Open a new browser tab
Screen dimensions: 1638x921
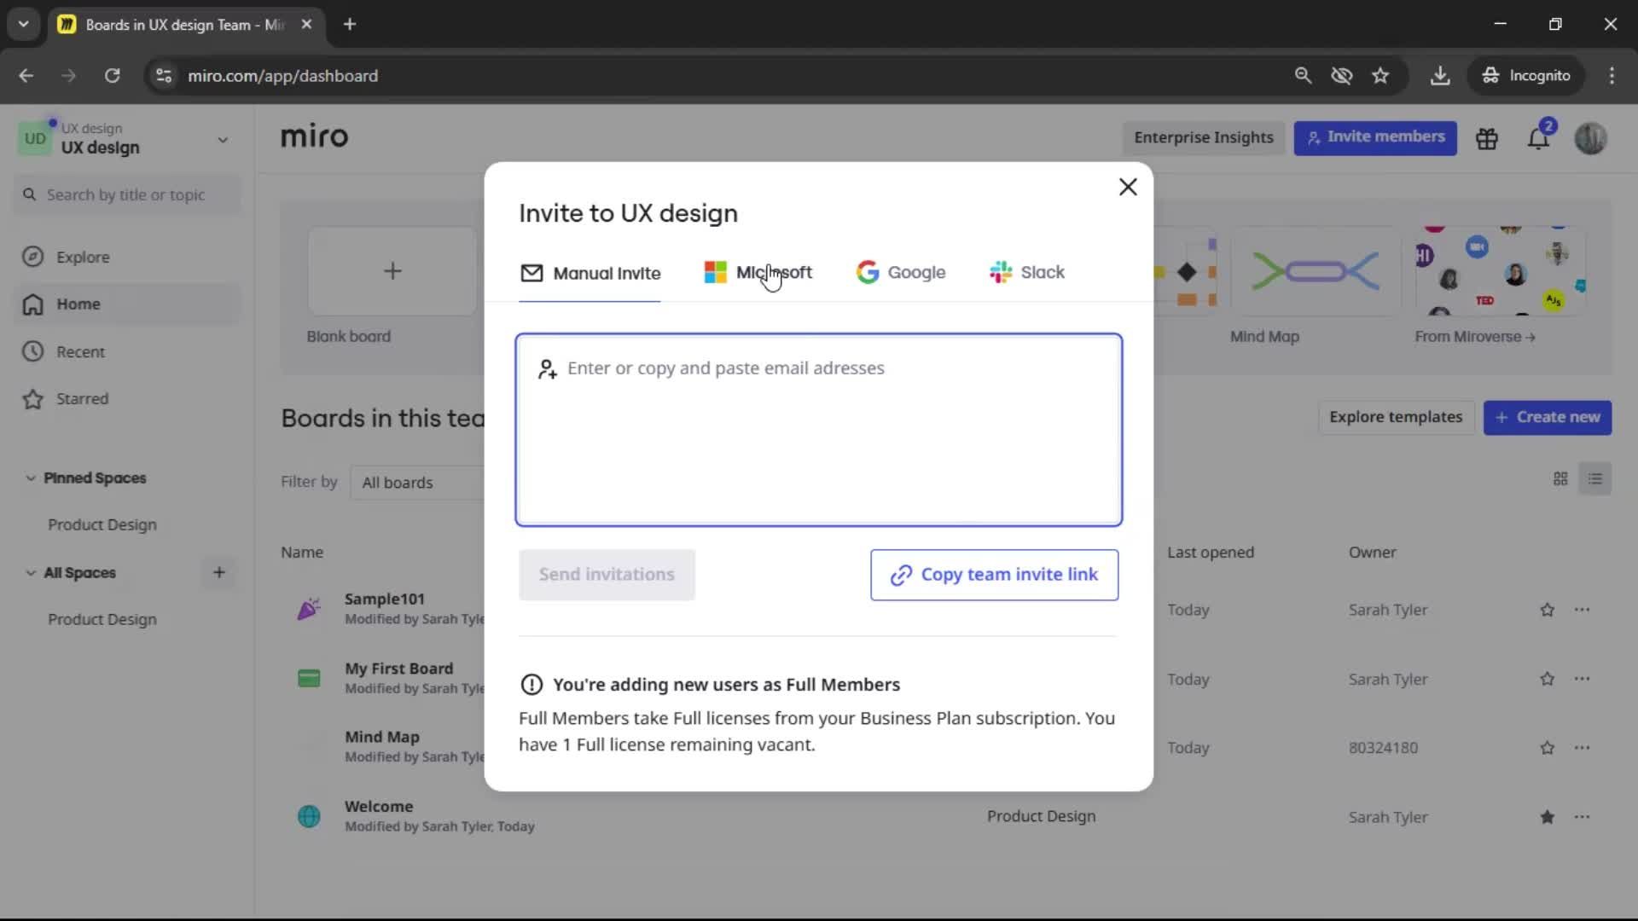click(350, 25)
